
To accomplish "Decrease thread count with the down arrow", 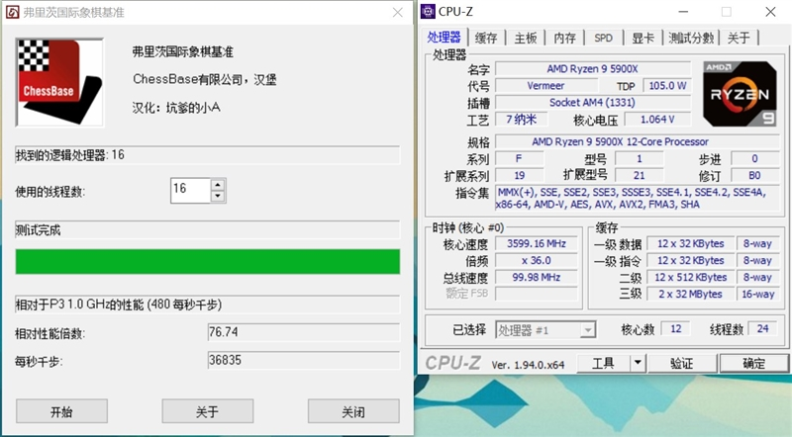I will pyautogui.click(x=218, y=197).
